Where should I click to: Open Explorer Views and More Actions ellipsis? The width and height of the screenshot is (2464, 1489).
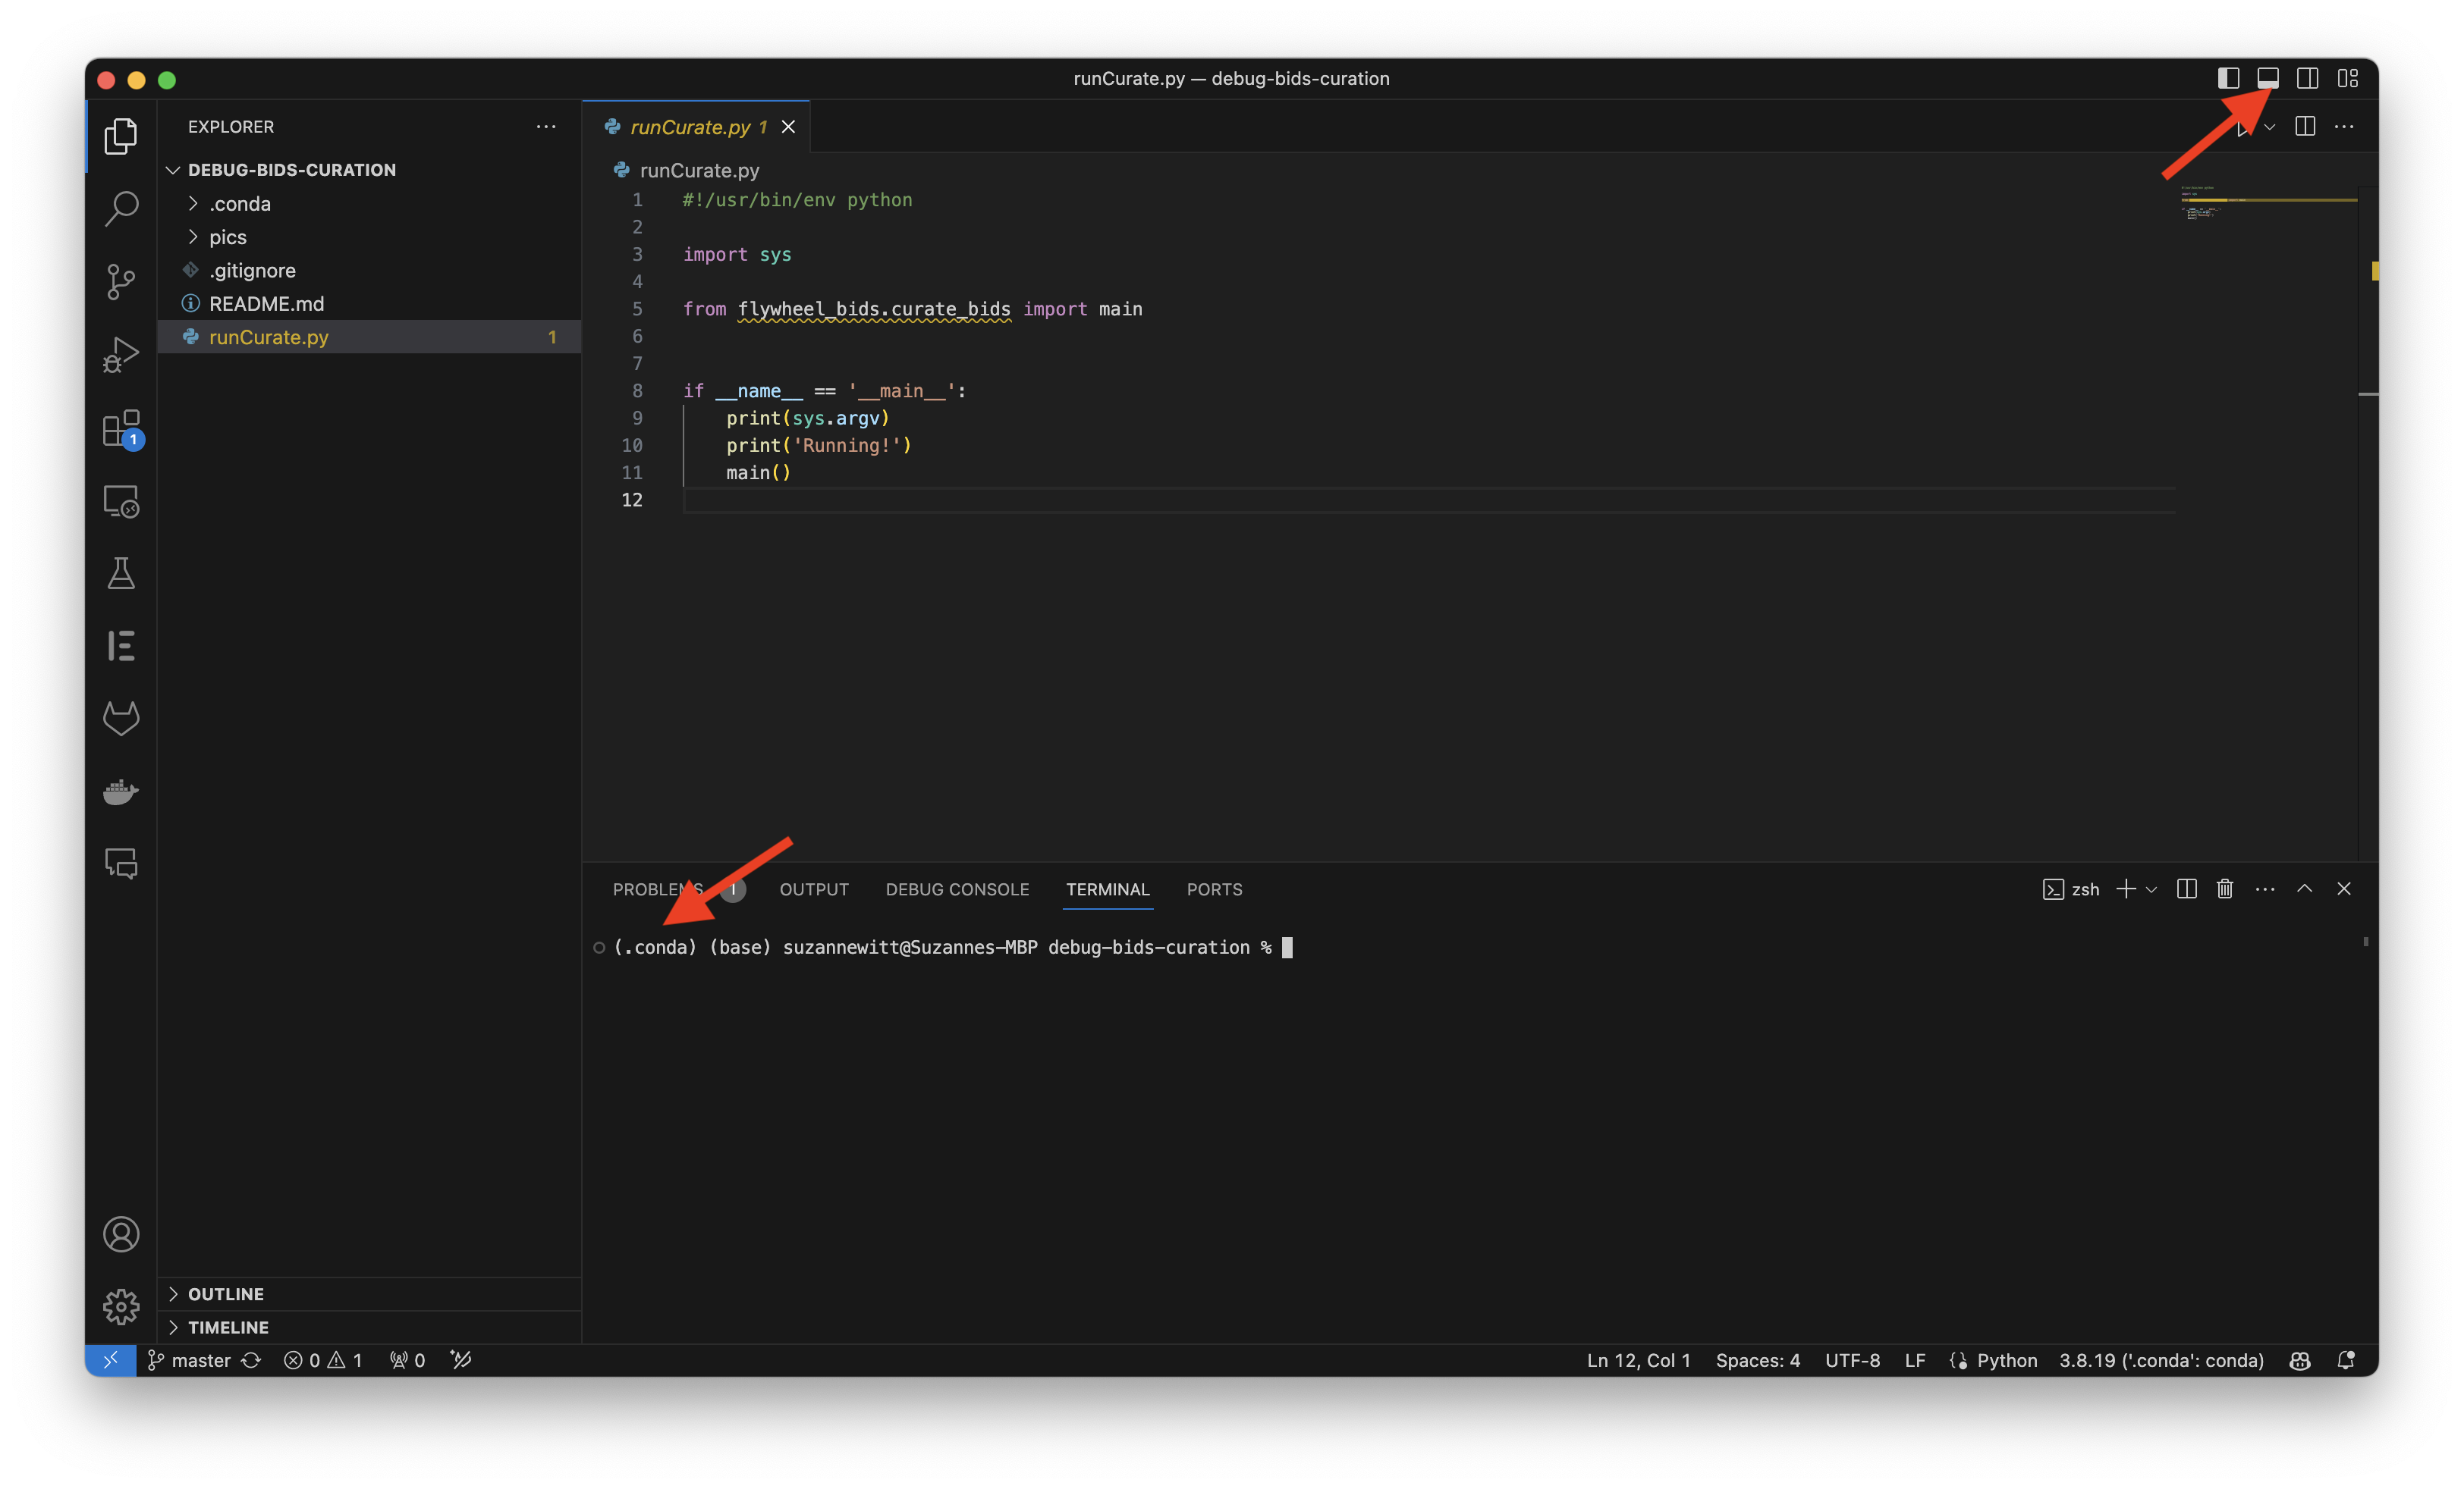click(546, 126)
